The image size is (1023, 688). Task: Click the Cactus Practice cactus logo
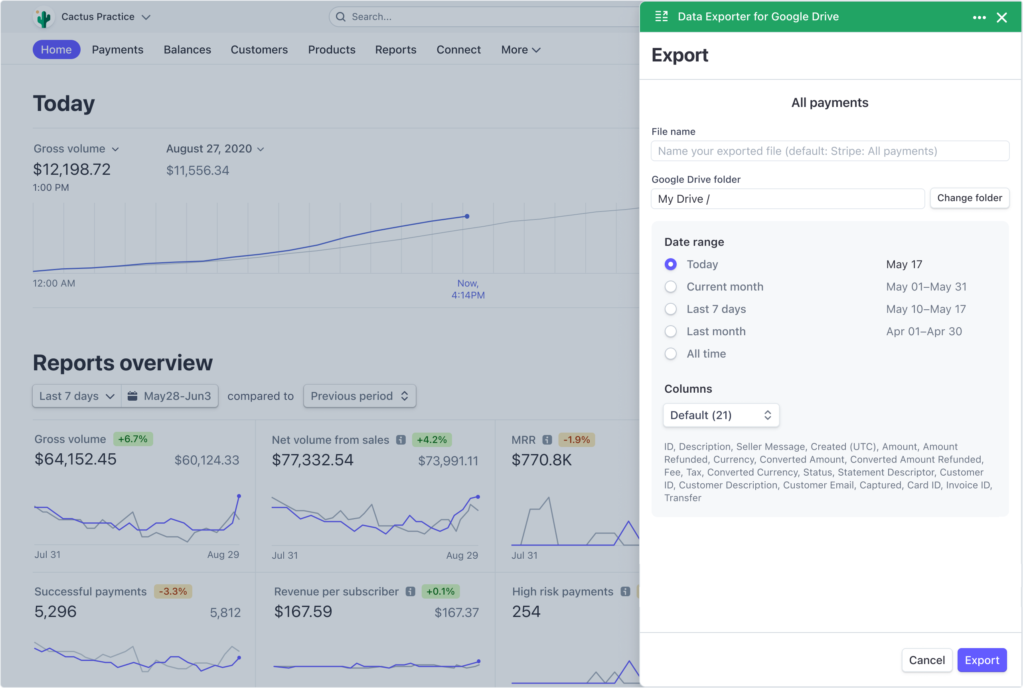click(43, 17)
